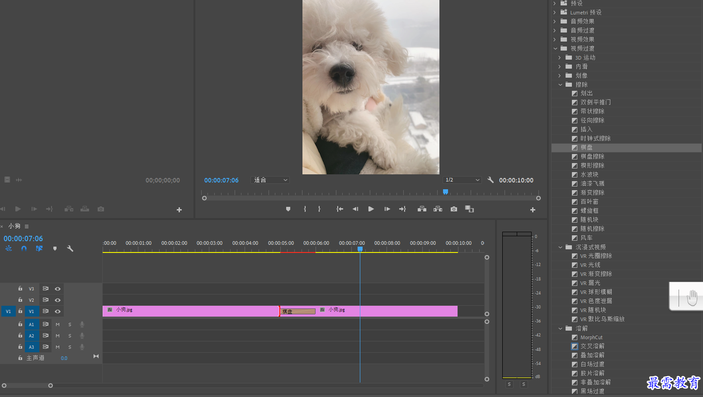This screenshot has height=397, width=703.
Task: Mute audio track A1
Action: tap(57, 324)
